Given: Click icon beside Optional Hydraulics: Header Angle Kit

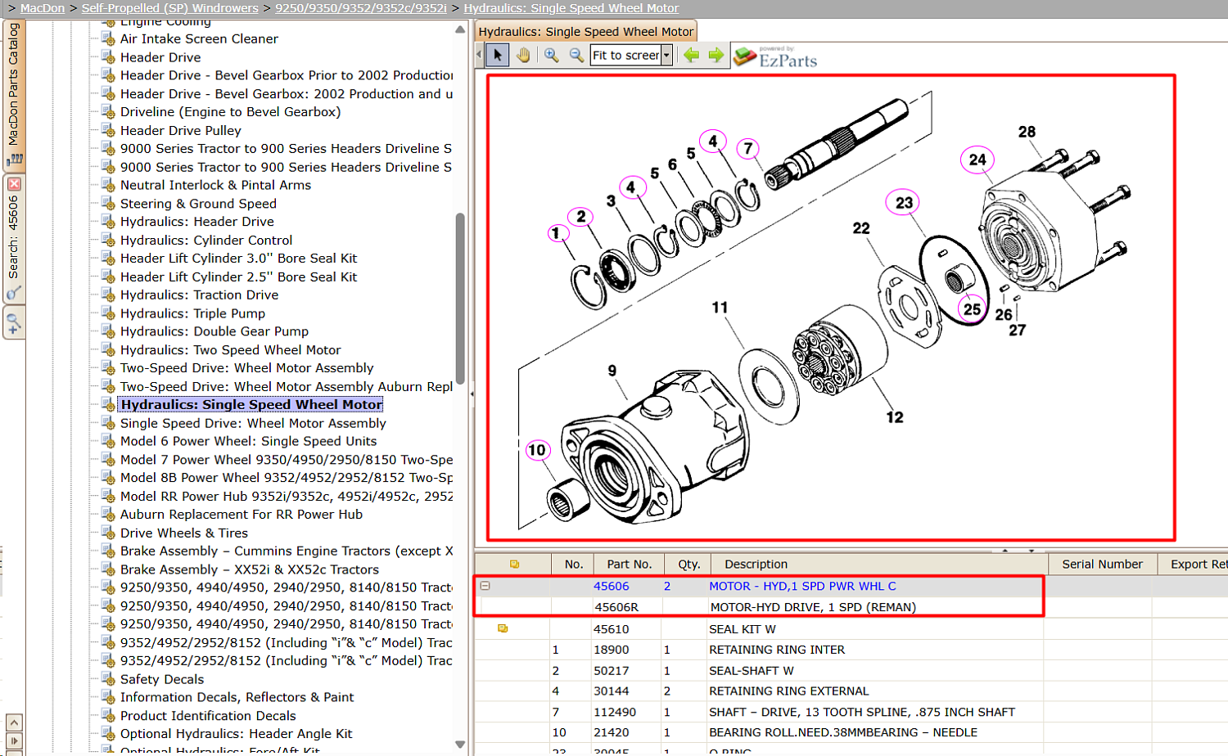Looking at the screenshot, I should (x=108, y=734).
